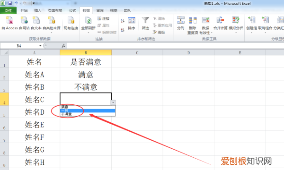This screenshot has width=284, height=170.
Task: Click cell B3 containing 不满意
Action: [x=86, y=87]
